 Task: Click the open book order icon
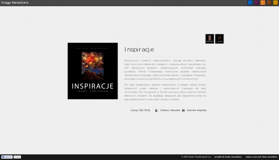pos(183,110)
